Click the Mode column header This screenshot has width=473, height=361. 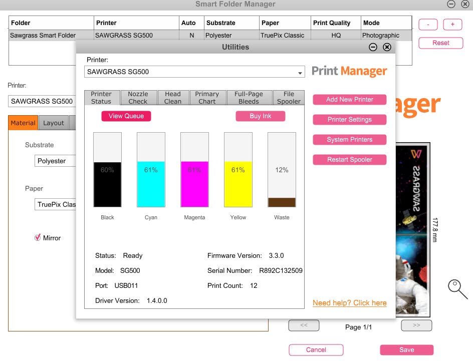click(386, 23)
